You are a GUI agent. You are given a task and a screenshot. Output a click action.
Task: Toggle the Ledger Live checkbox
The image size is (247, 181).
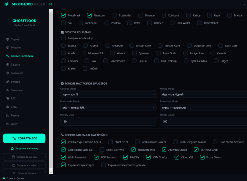pos(186,53)
